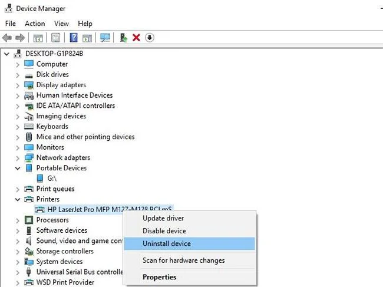Select Universal Serial Bus controllers row
This screenshot has height=287, width=383.
(80, 272)
